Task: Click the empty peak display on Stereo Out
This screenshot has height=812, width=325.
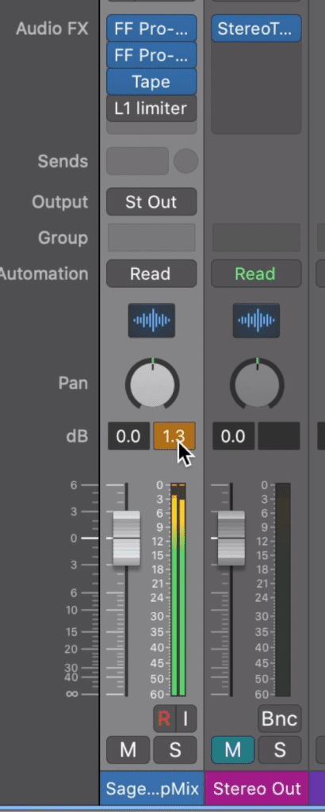Action: tap(279, 436)
